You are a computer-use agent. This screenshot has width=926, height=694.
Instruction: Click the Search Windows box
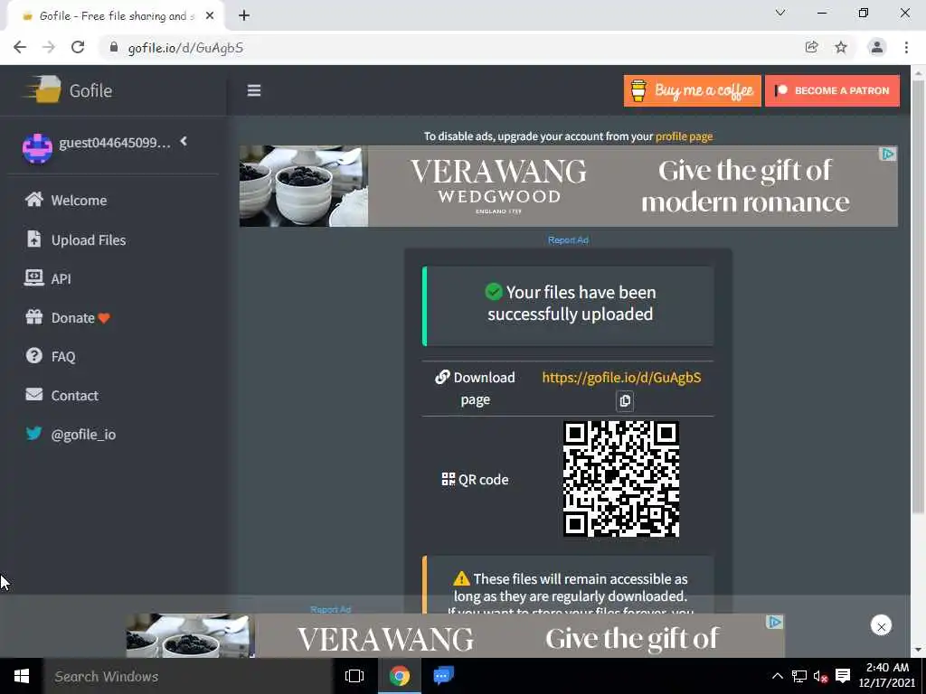coord(188,676)
